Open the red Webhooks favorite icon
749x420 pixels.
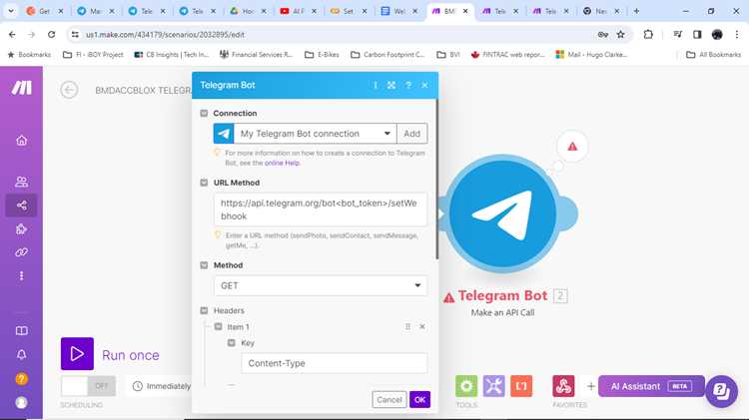click(x=563, y=386)
